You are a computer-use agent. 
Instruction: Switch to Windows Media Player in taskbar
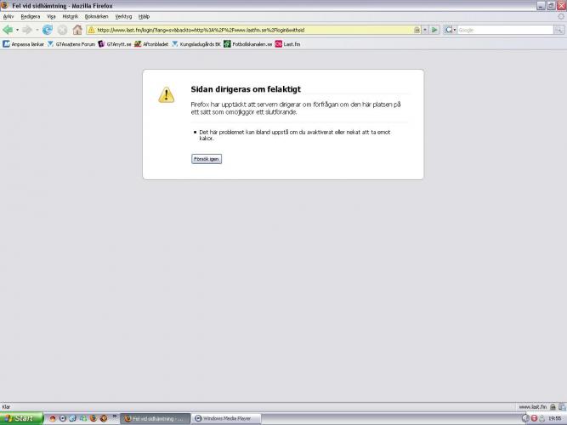click(x=223, y=418)
